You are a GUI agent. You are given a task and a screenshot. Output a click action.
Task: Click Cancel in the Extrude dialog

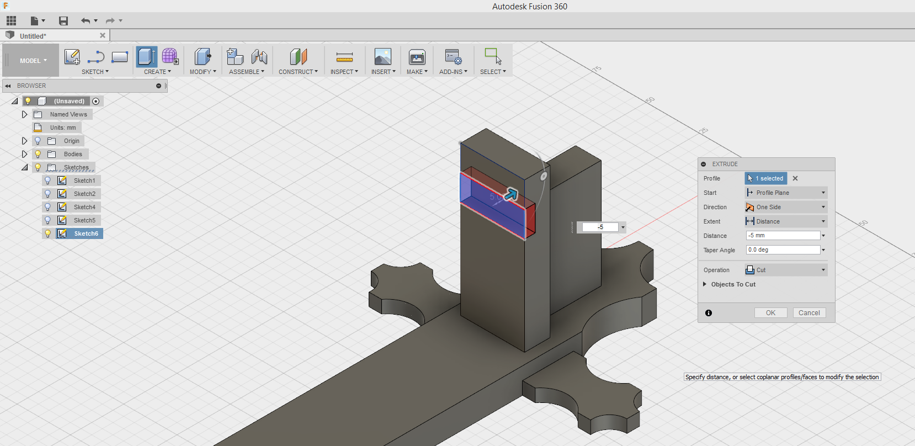tap(810, 313)
